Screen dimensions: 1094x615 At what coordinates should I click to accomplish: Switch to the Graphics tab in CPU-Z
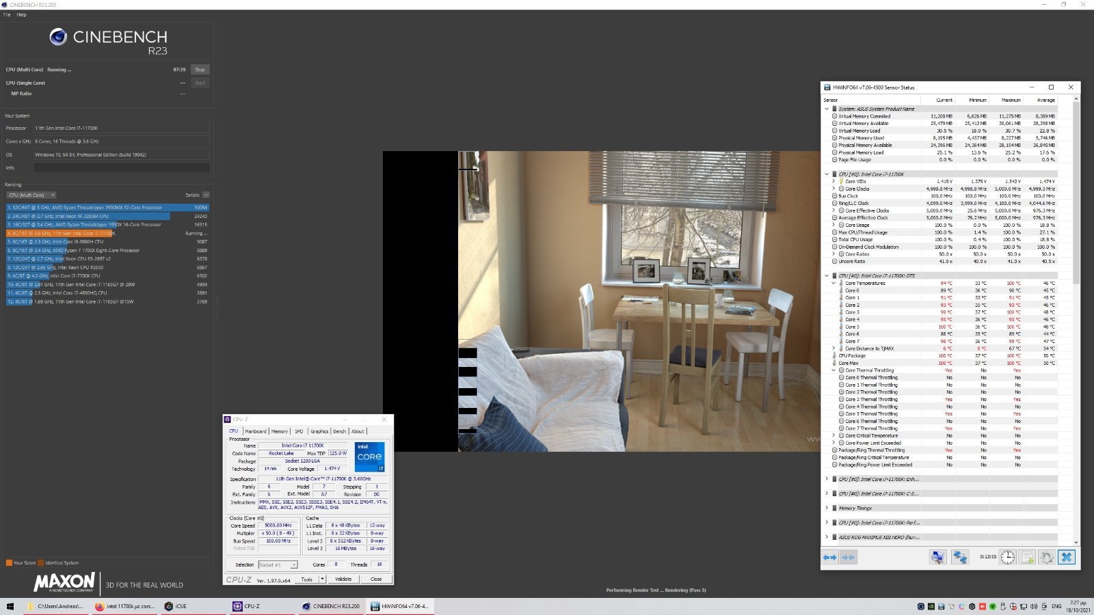[319, 431]
